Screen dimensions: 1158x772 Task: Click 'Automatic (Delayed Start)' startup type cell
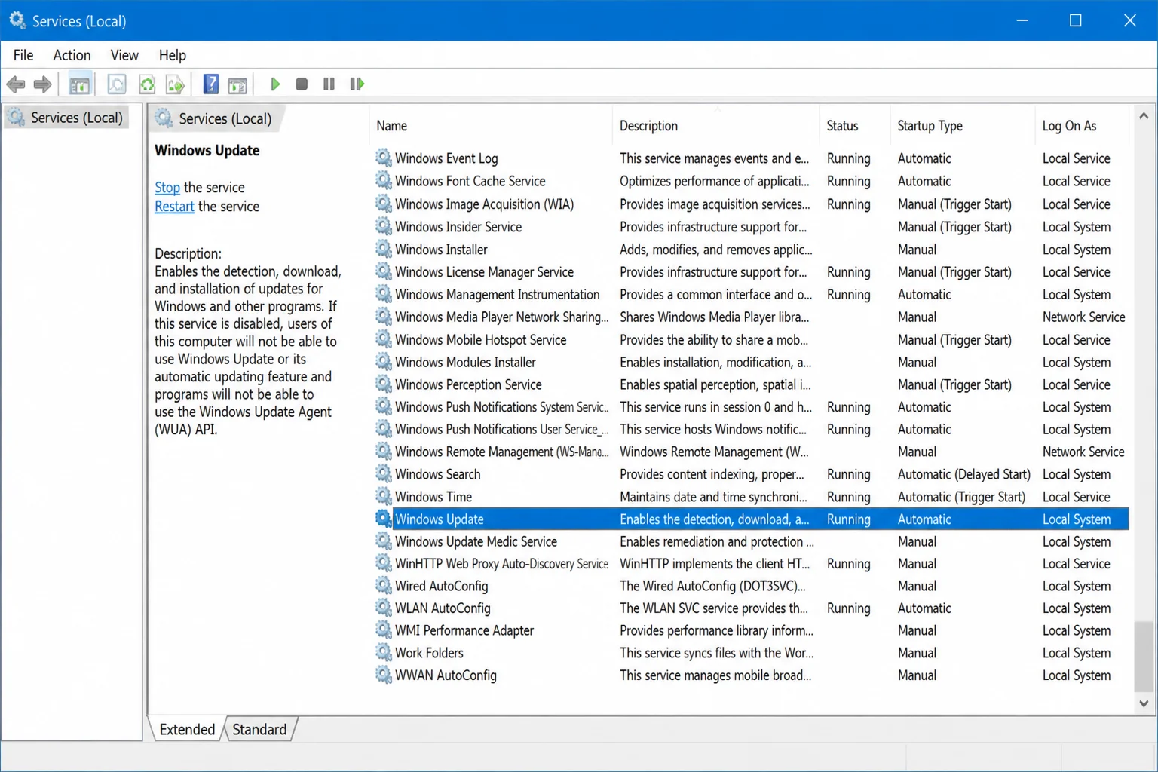click(963, 474)
